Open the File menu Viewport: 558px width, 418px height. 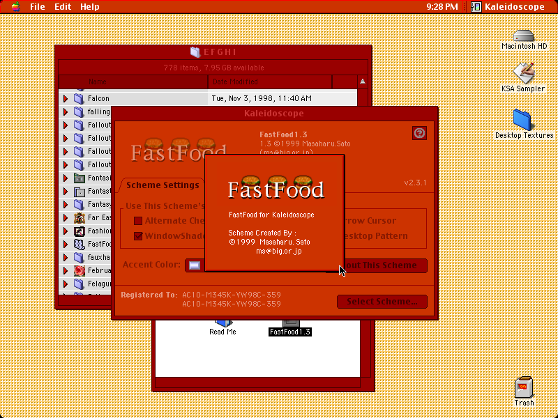(x=38, y=6)
